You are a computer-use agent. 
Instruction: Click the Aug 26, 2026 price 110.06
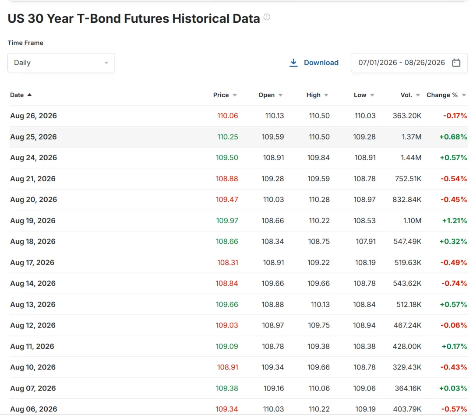click(227, 116)
